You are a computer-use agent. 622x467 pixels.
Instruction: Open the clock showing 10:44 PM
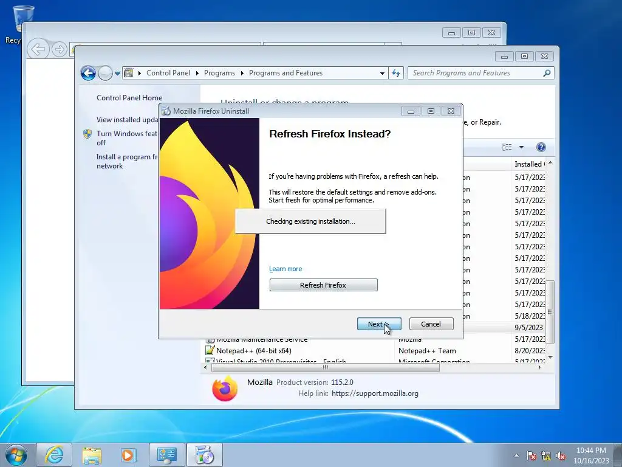(591, 455)
